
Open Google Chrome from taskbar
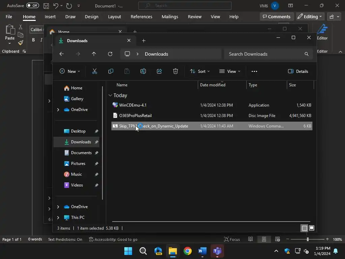(187, 251)
